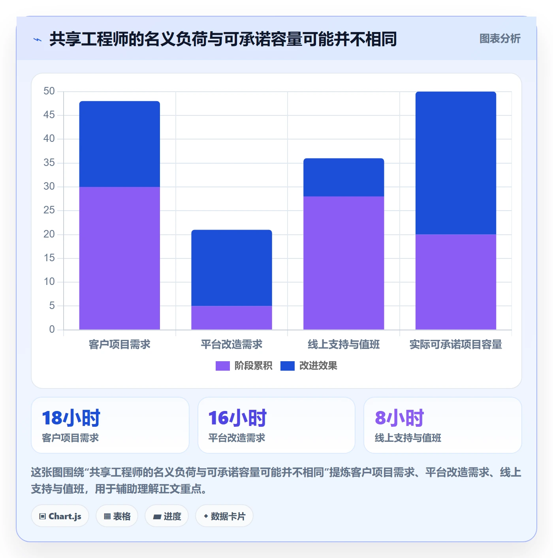Click the description paragraph starting 这张图围绕
Screen dimensions: 553x558
point(276,481)
